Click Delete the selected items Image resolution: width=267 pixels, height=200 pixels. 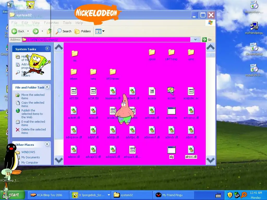click(31, 131)
